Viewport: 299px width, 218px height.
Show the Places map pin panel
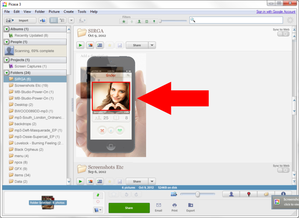[x=249, y=194]
